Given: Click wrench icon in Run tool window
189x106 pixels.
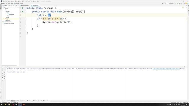Looking at the screenshot, I should pyautogui.click(x=3, y=71).
